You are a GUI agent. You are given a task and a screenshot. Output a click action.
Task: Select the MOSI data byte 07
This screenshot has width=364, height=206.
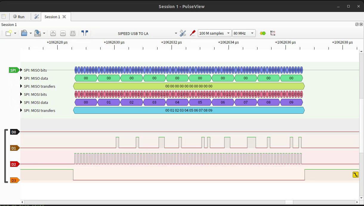(246, 102)
